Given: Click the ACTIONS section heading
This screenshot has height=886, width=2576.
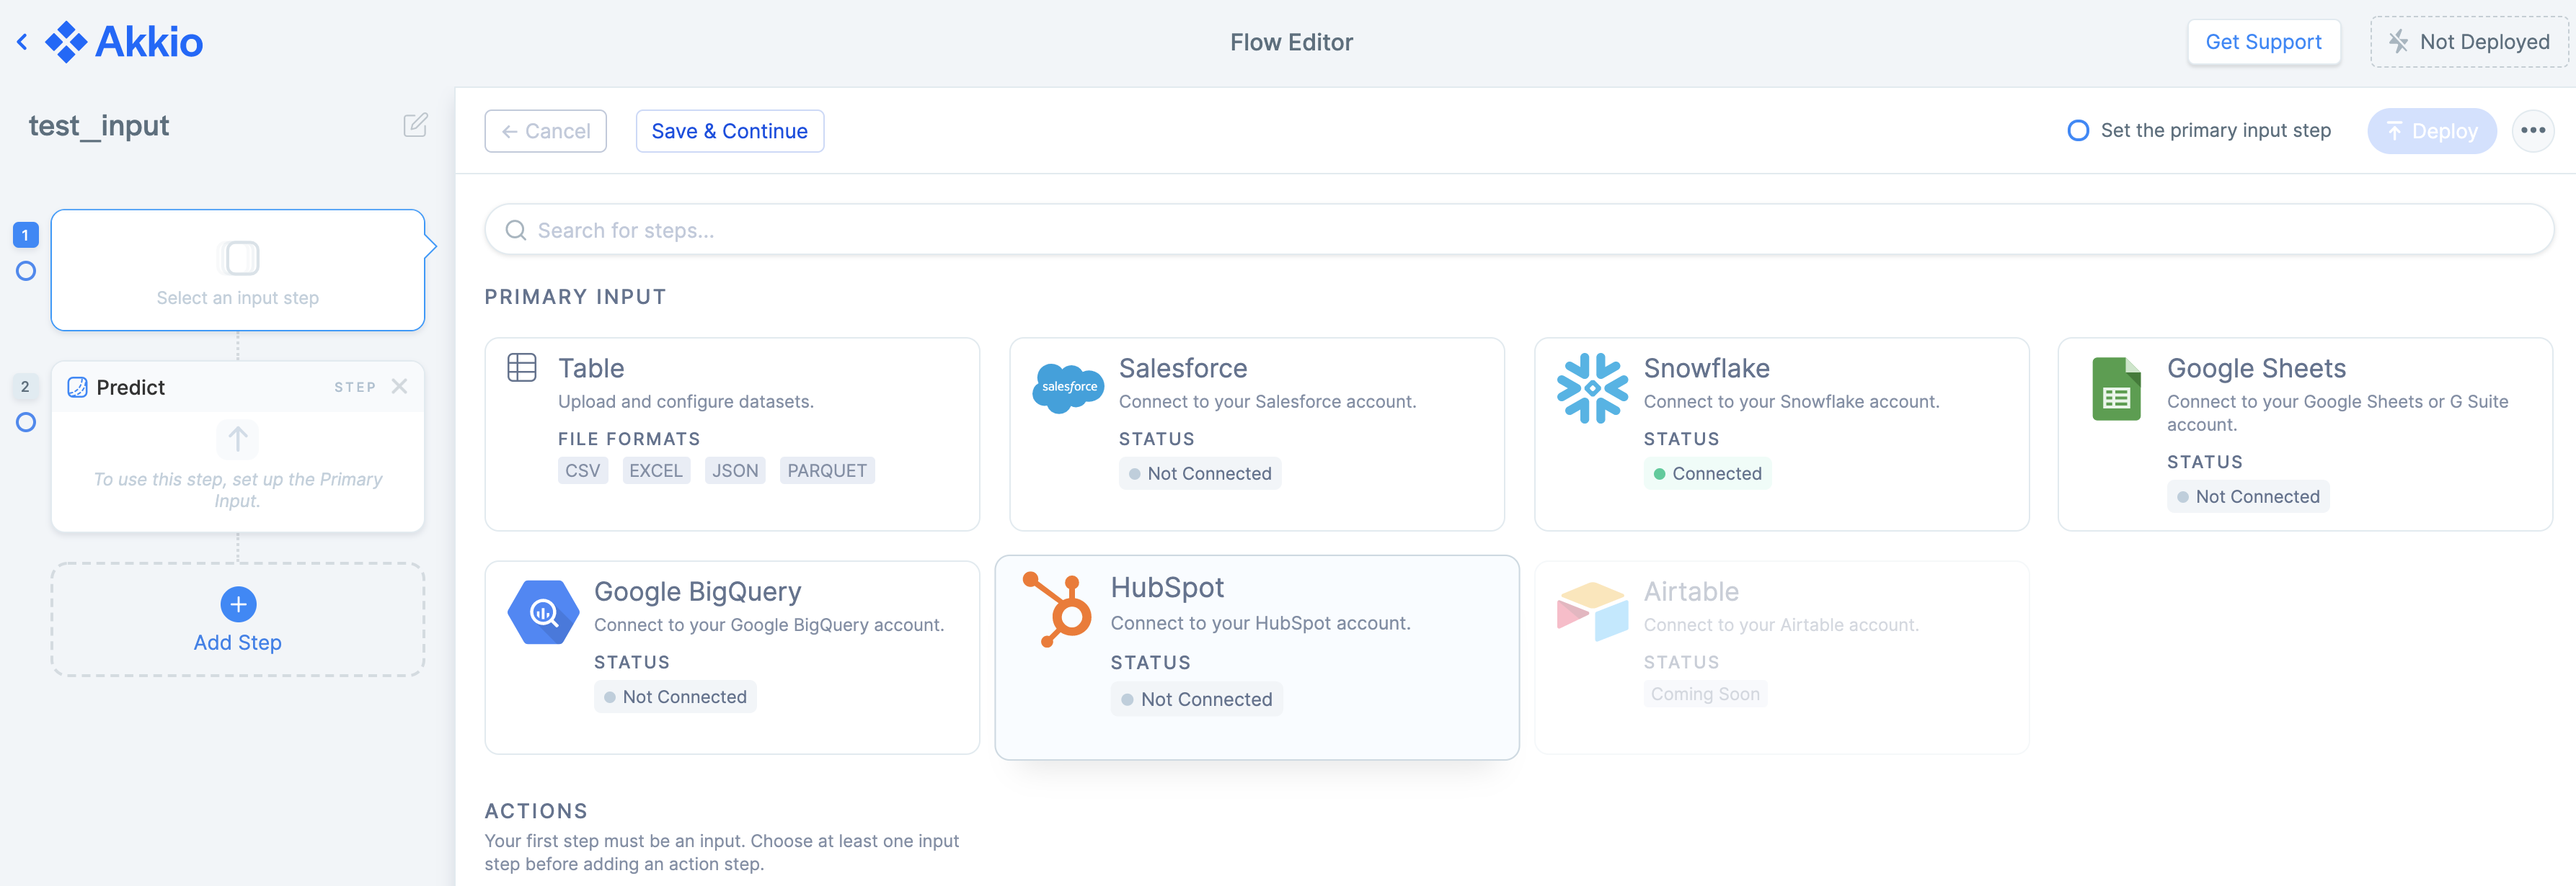Looking at the screenshot, I should point(536,811).
